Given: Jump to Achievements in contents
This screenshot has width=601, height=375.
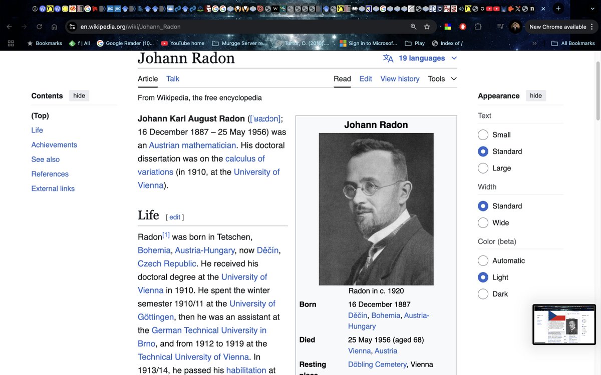Looking at the screenshot, I should tap(54, 144).
